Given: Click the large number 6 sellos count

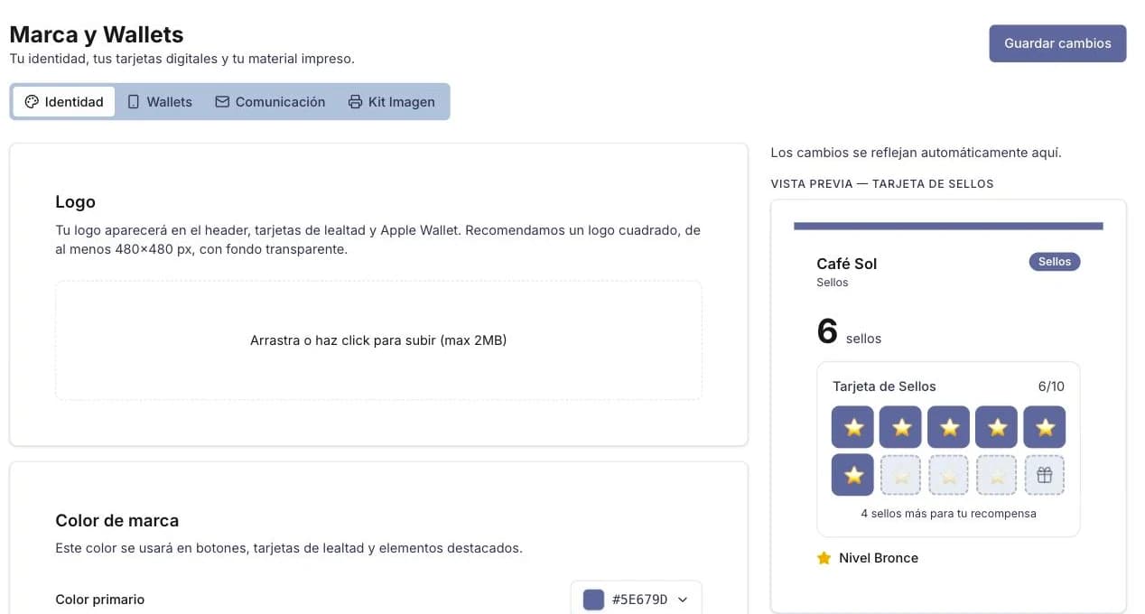Looking at the screenshot, I should coord(827,331).
